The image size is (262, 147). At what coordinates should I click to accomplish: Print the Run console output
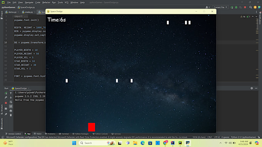[x=11, y=111]
